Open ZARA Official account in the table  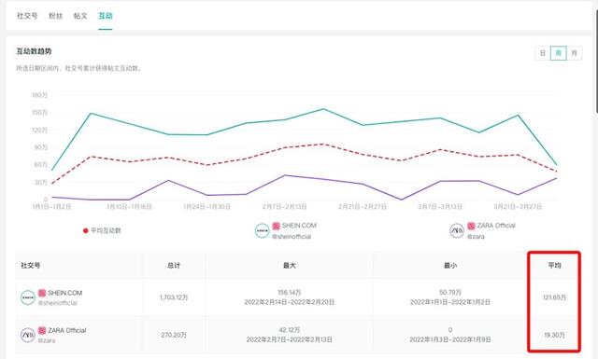[67, 330]
